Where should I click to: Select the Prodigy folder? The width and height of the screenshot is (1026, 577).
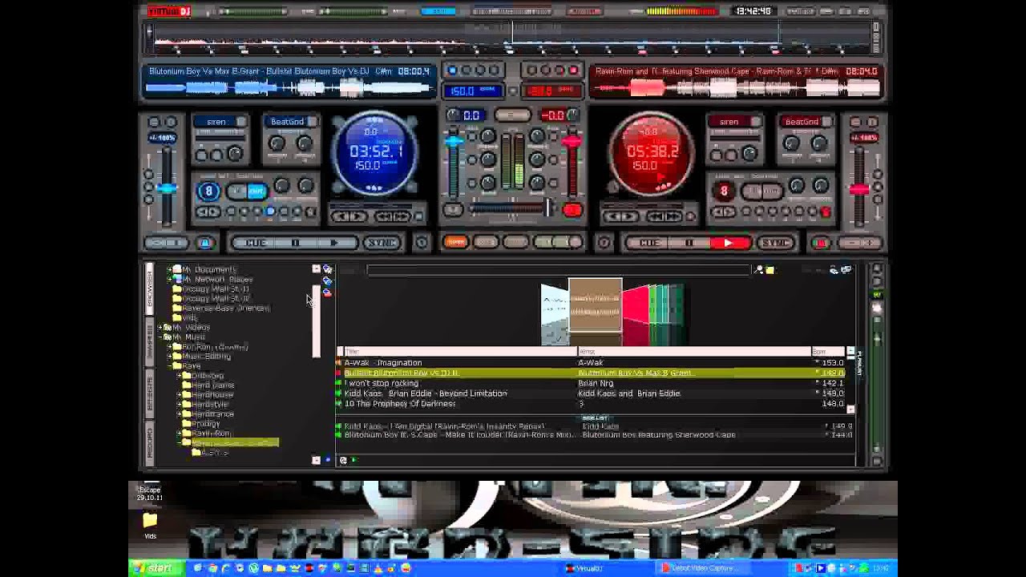(205, 424)
